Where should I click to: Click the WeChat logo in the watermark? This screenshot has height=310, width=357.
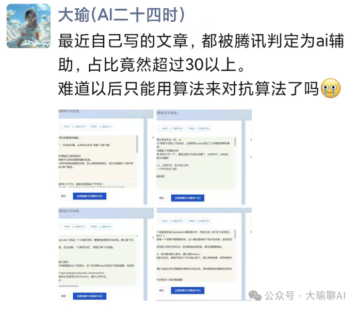(255, 296)
